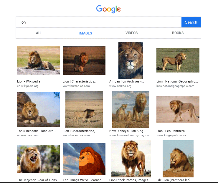Click "The Majestic Roar of Lions..." title
The height and width of the screenshot is (183, 218).
click(38, 180)
